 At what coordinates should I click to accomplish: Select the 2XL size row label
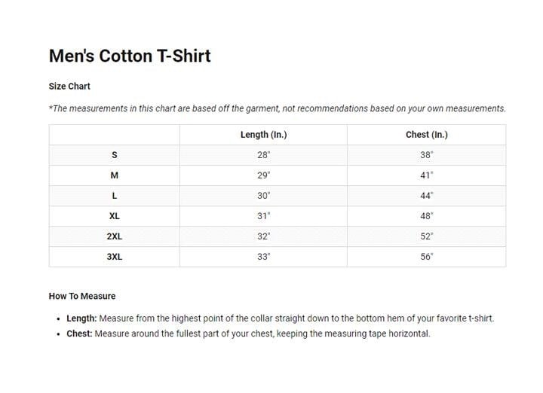pos(115,236)
